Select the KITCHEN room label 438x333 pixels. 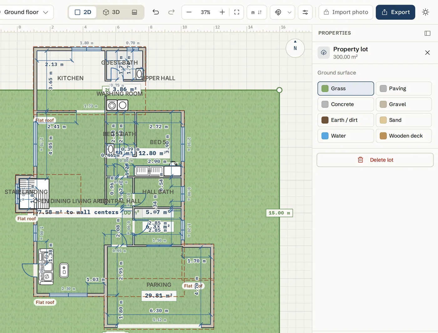[x=70, y=78]
